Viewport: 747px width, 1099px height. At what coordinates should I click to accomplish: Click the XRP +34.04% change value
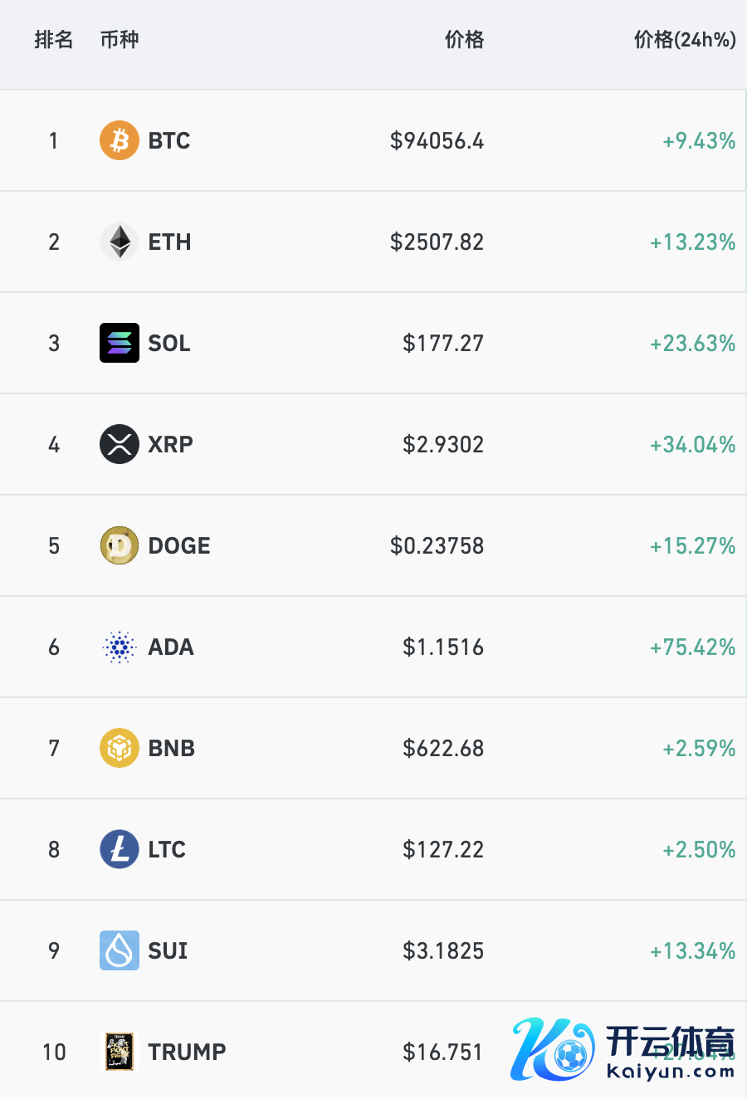coord(692,445)
